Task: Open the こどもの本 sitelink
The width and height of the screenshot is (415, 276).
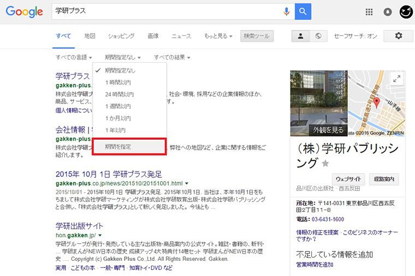Action: click(83, 268)
